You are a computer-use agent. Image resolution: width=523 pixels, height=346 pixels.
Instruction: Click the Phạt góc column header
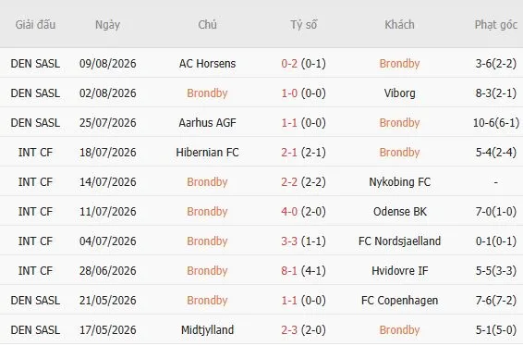495,25
